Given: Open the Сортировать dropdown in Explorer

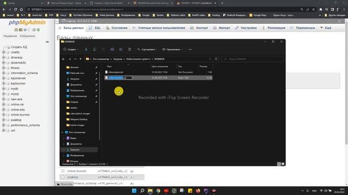Looking at the screenshot, I should pyautogui.click(x=147, y=49).
